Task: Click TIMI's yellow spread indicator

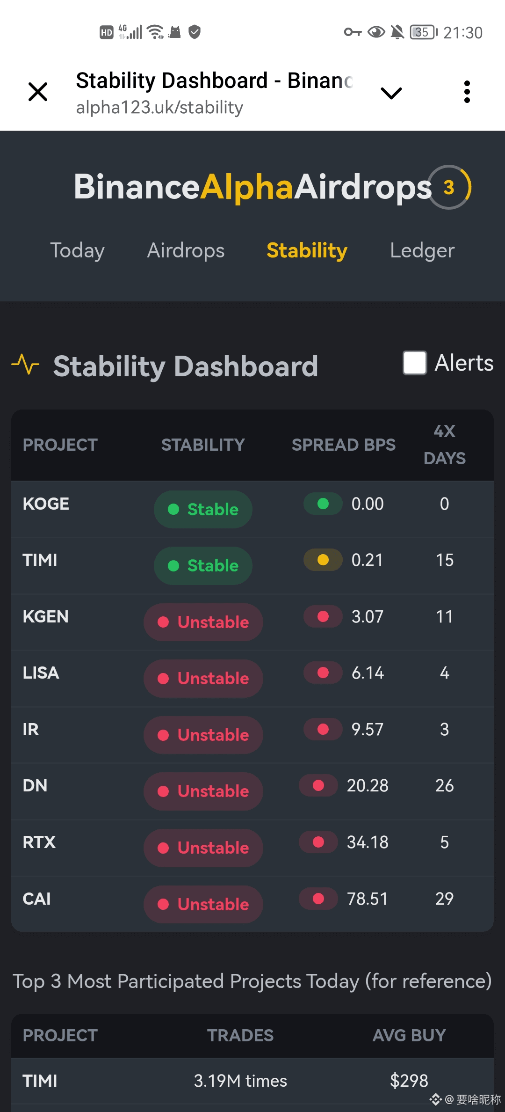Action: [x=323, y=560]
